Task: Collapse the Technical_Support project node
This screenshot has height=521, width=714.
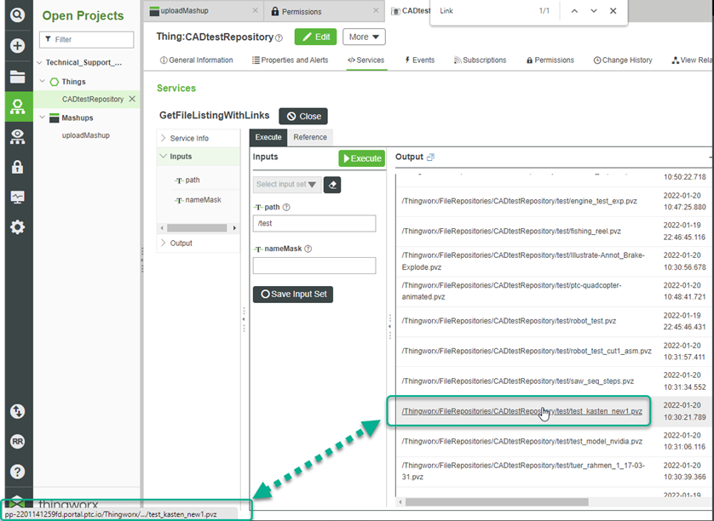Action: click(x=39, y=63)
